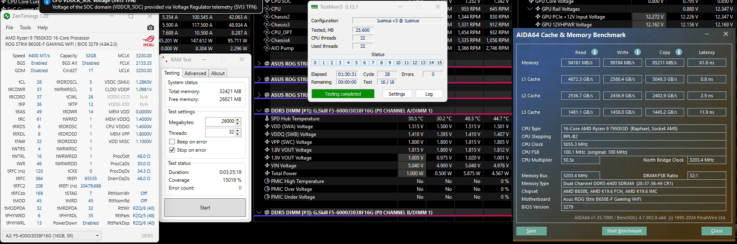Screen dimensions: 737x244
Task: Decrease Threads value with down arrow
Action: (238, 134)
